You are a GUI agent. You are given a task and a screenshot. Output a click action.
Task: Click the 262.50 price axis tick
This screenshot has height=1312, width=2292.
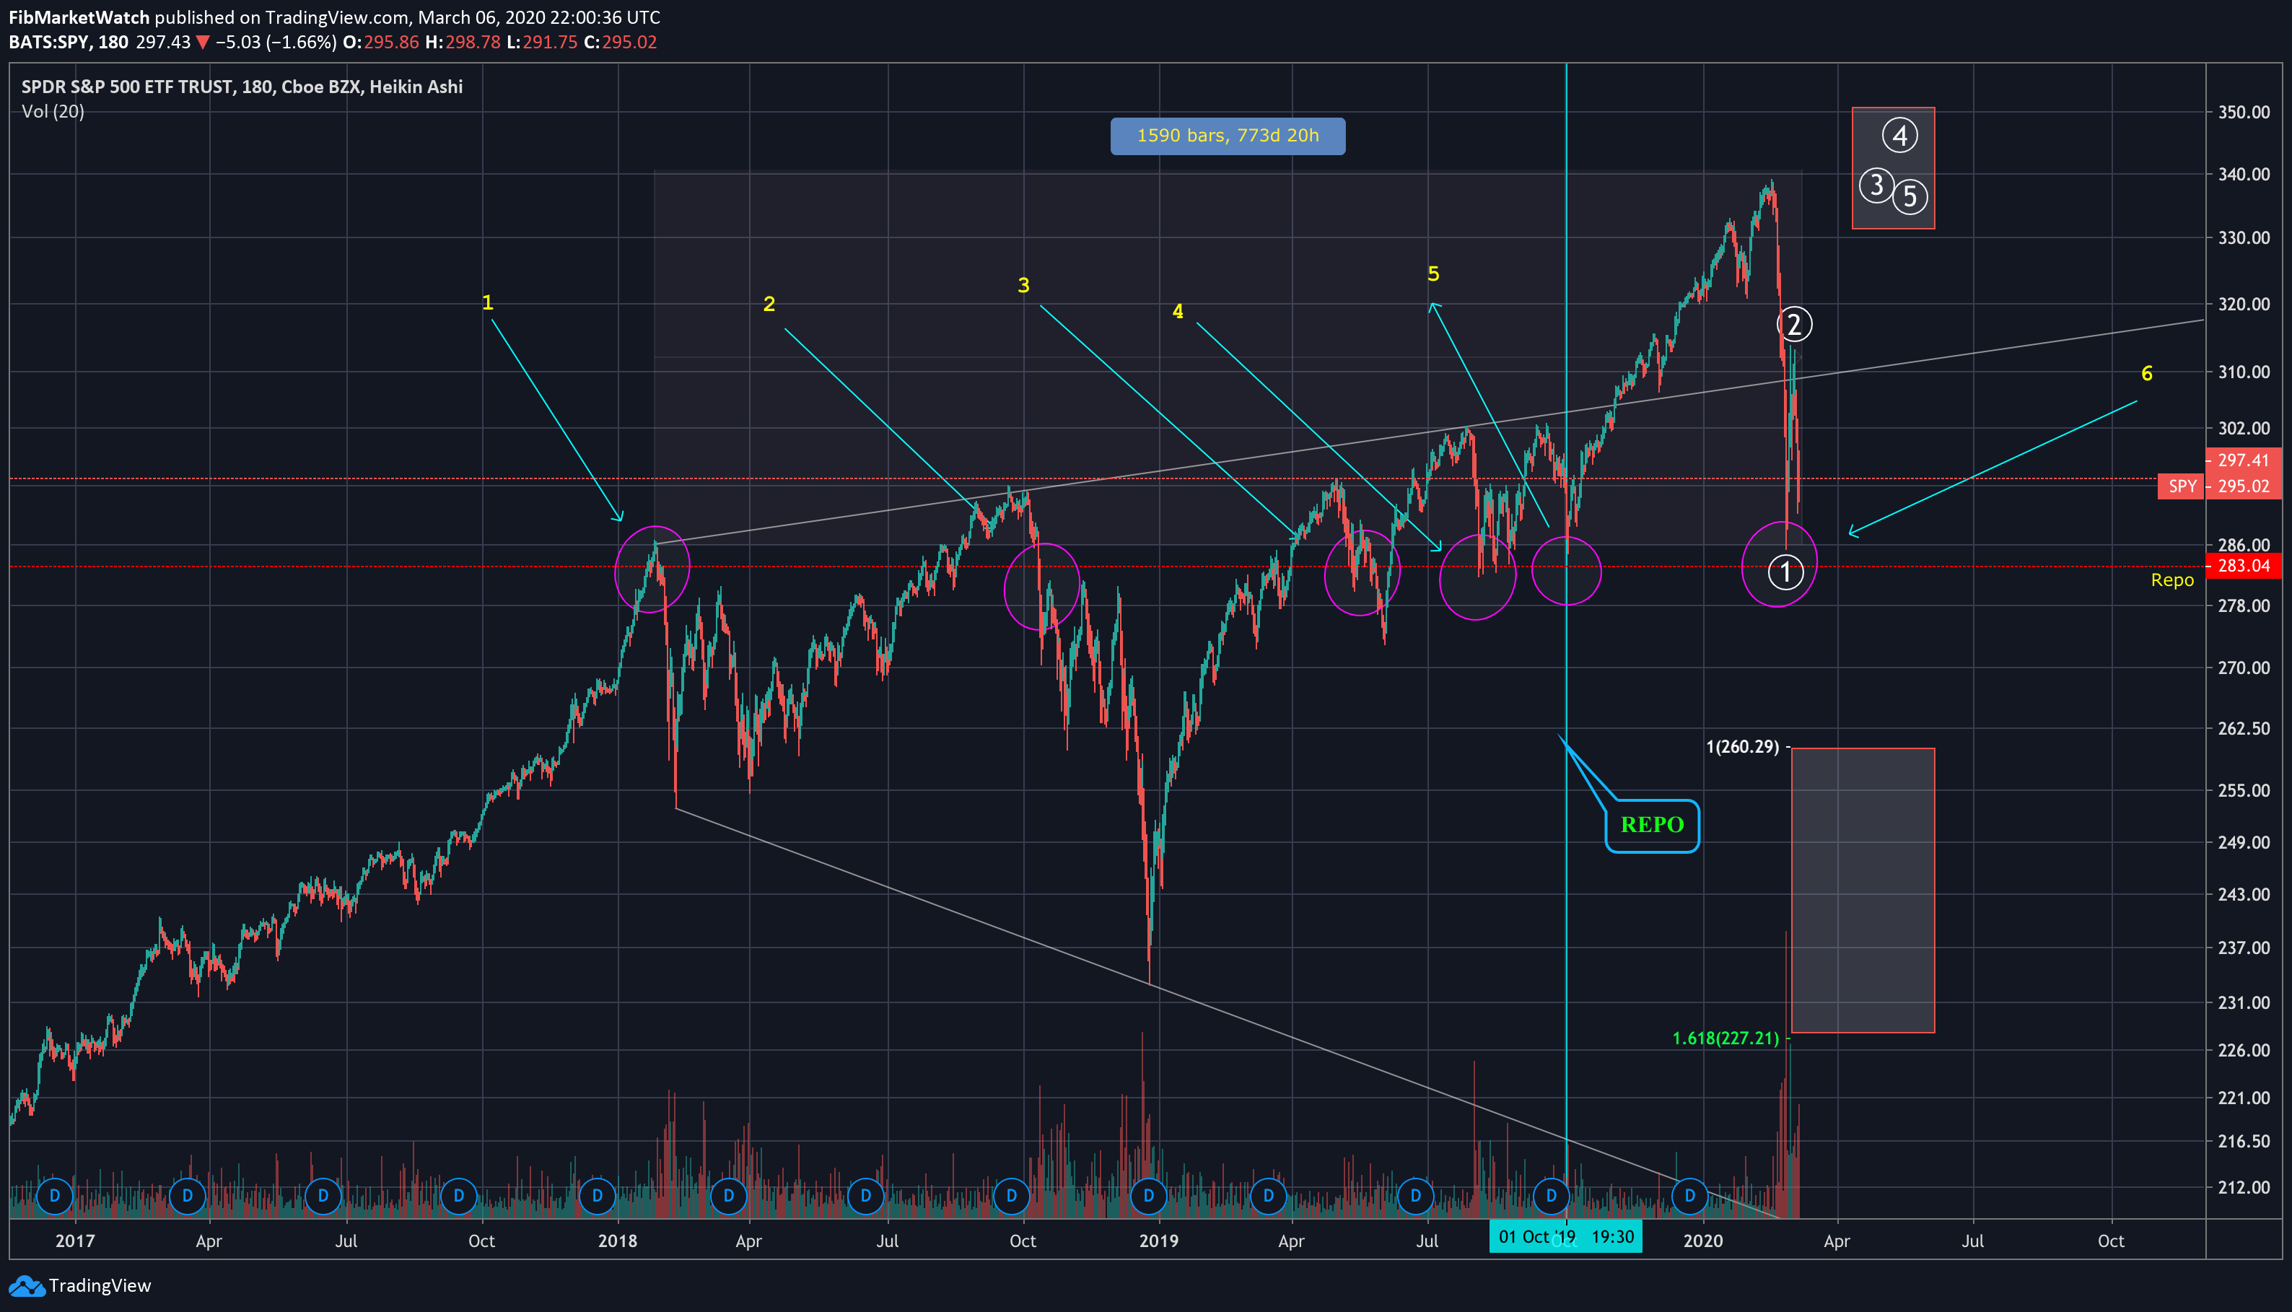coord(2244,728)
